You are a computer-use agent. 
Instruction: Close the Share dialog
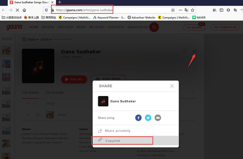tap(172, 86)
